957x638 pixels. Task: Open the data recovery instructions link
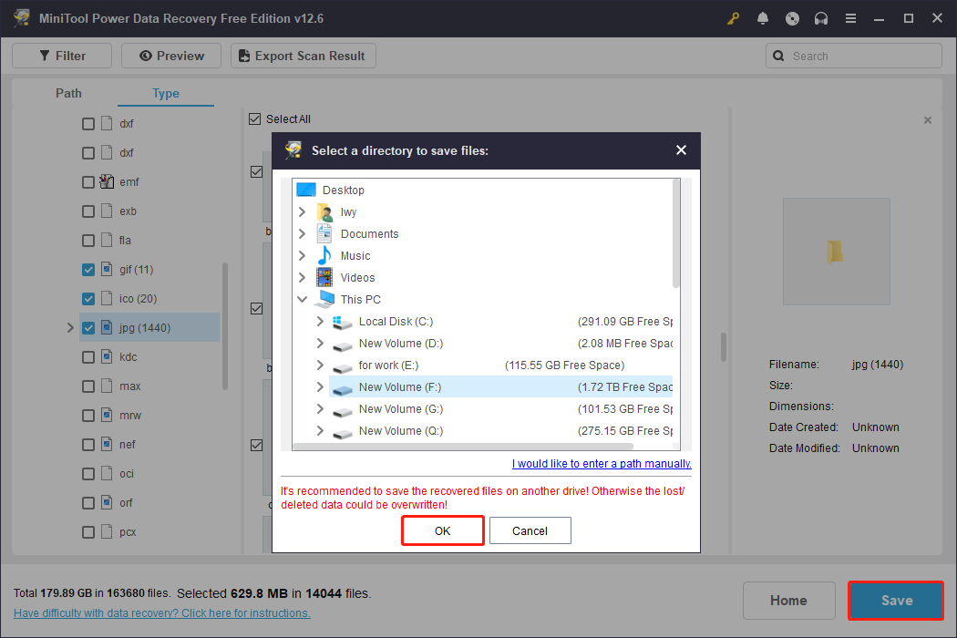pyautogui.click(x=161, y=613)
